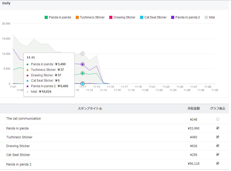Click the Panda in panda 2 table row title

pos(19,164)
